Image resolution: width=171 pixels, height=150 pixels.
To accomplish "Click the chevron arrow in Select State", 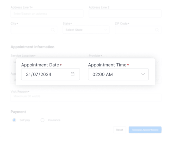I will coord(105,30).
